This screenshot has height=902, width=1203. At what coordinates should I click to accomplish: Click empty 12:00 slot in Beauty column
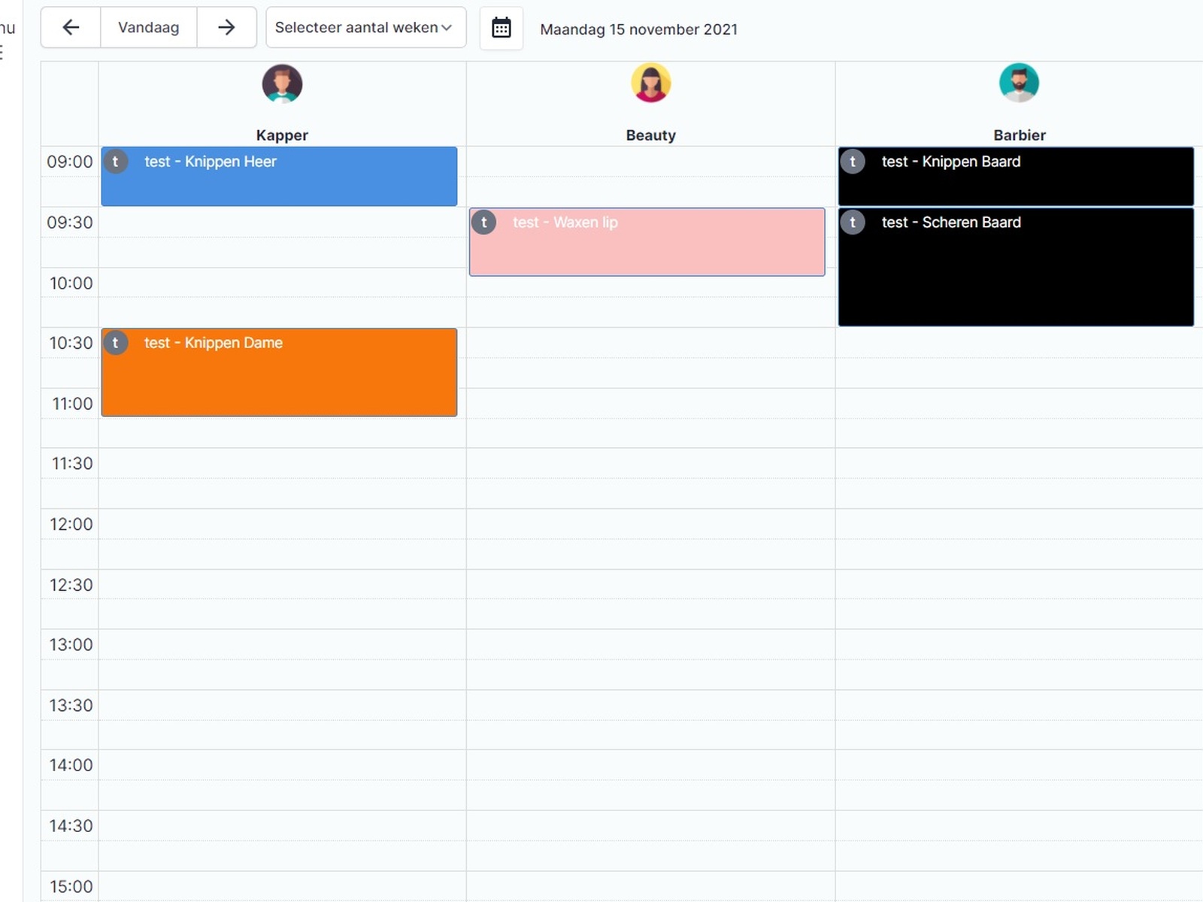click(x=650, y=524)
